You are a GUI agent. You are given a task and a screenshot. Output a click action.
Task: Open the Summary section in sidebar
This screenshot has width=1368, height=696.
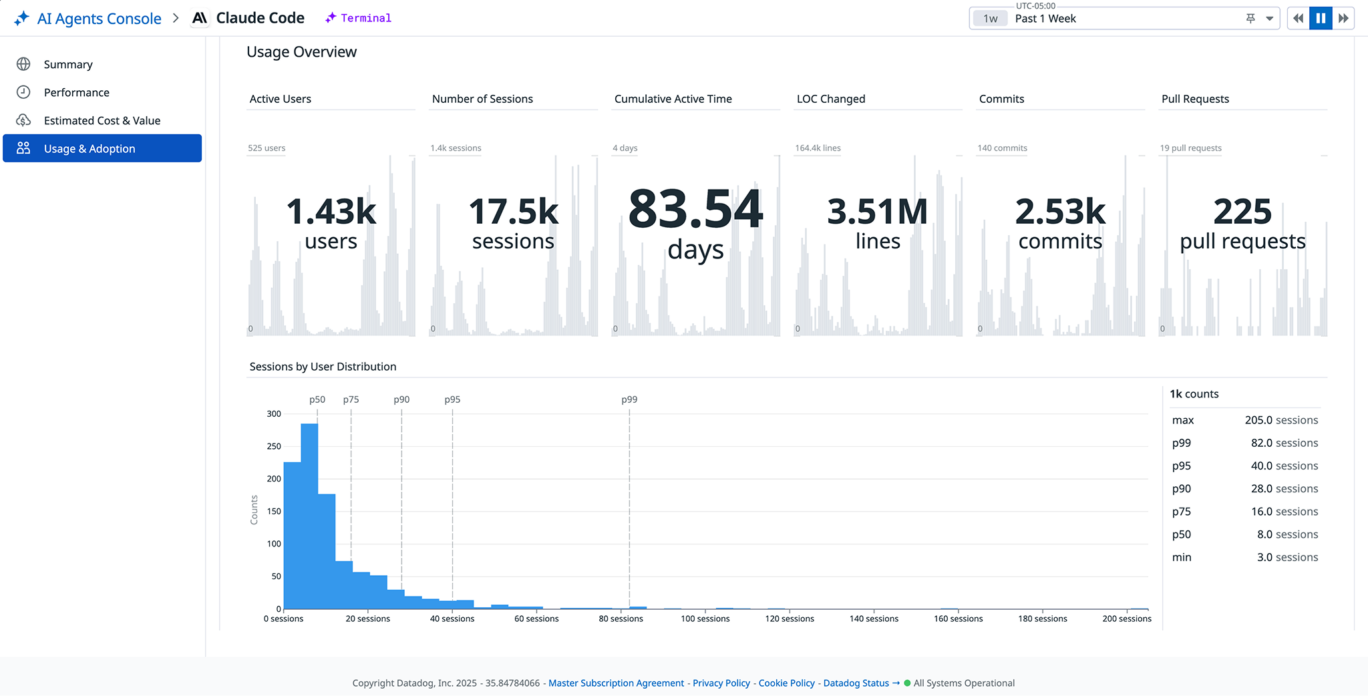pyautogui.click(x=67, y=64)
